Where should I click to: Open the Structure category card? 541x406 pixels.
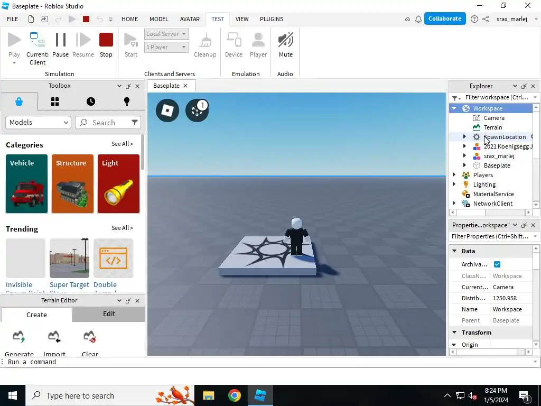(x=72, y=183)
